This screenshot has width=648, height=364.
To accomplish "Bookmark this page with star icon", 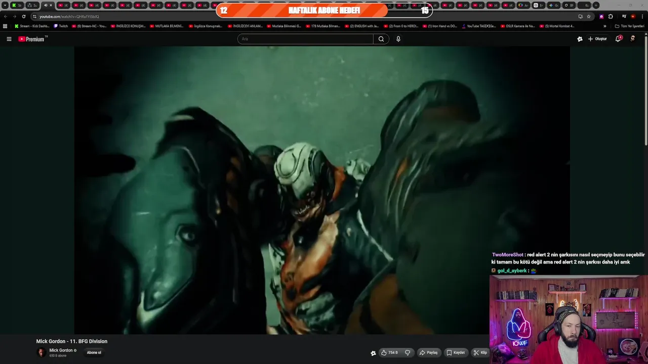I will (x=589, y=17).
